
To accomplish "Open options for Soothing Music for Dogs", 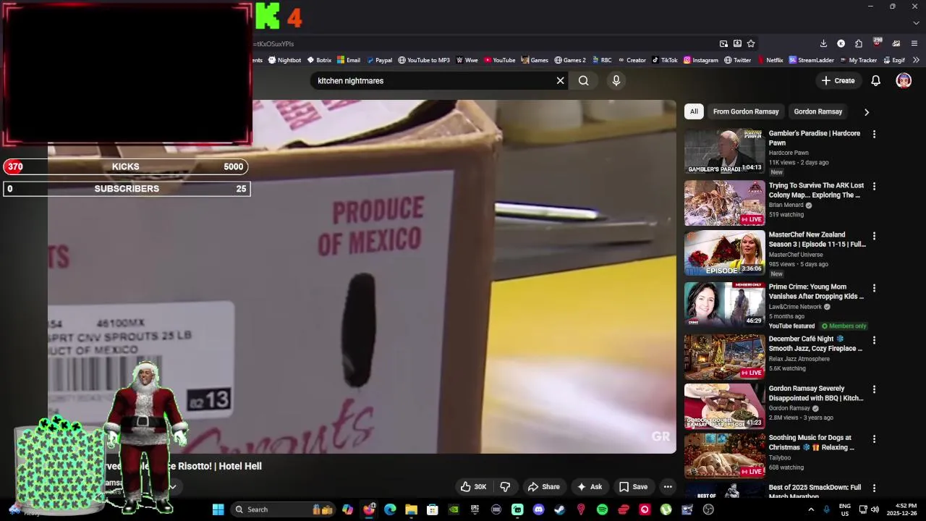I will click(874, 439).
